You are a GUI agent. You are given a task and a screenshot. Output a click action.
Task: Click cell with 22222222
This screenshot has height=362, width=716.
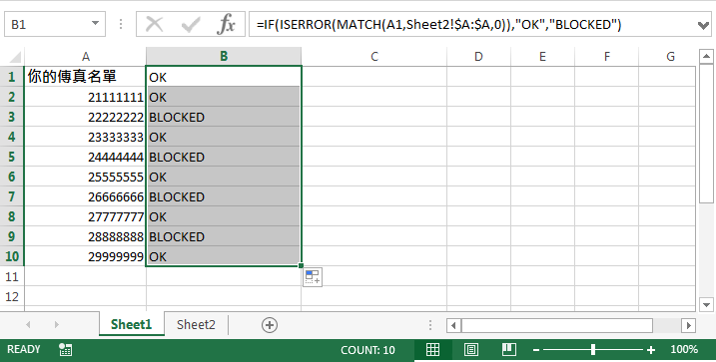pyautogui.click(x=86, y=117)
